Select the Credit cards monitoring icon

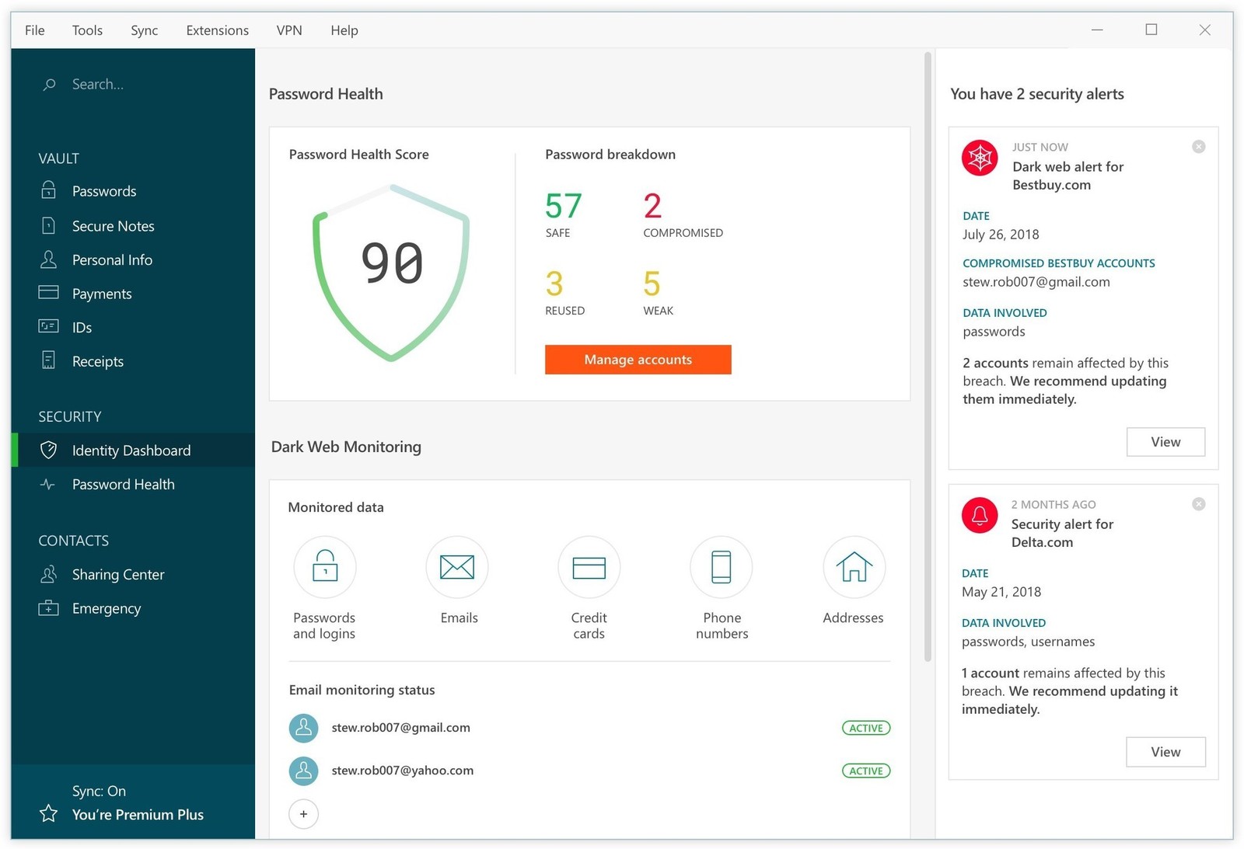coord(589,567)
